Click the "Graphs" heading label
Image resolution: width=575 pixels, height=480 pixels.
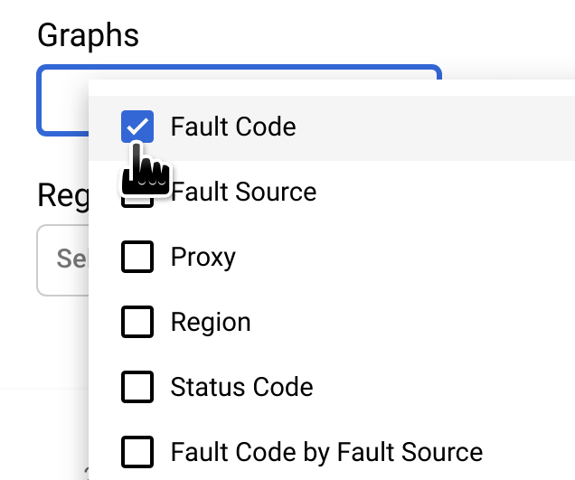[x=88, y=35]
